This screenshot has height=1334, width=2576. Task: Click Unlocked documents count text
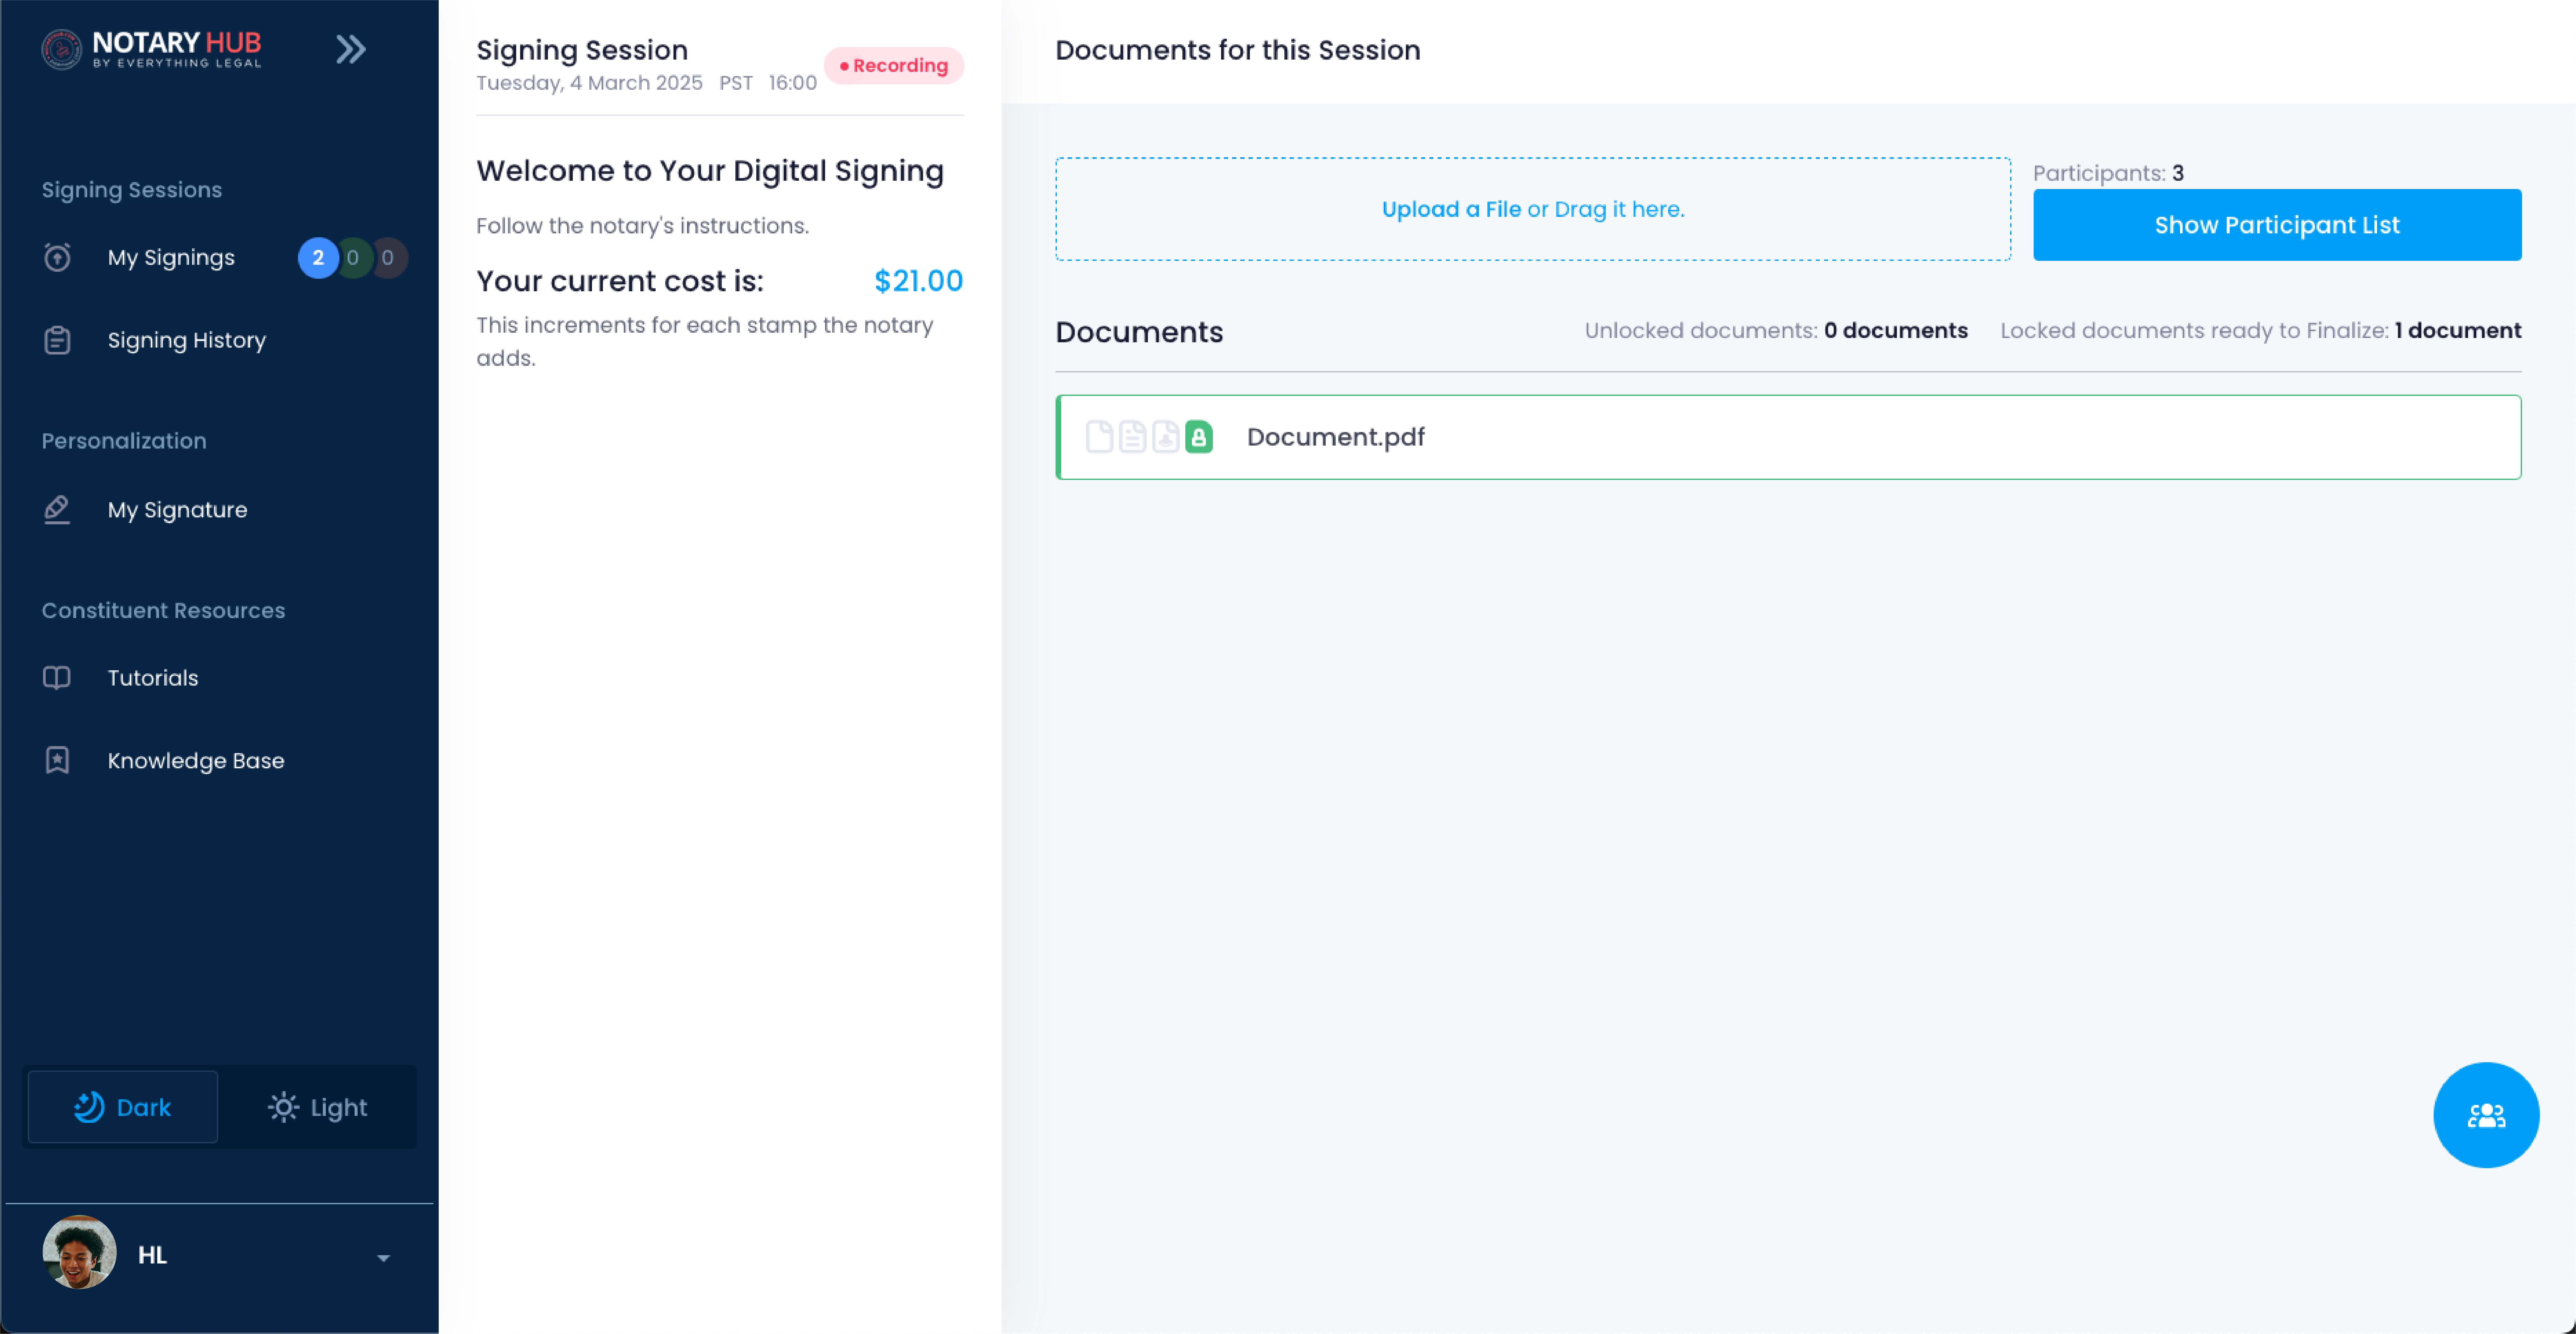[x=1776, y=331]
